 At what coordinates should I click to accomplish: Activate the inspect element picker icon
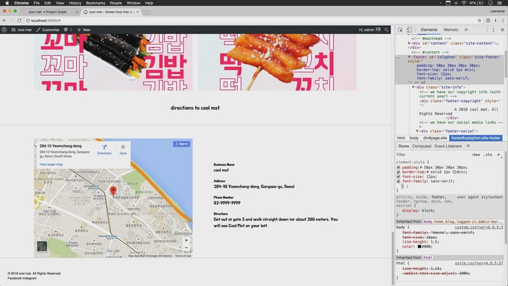399,29
